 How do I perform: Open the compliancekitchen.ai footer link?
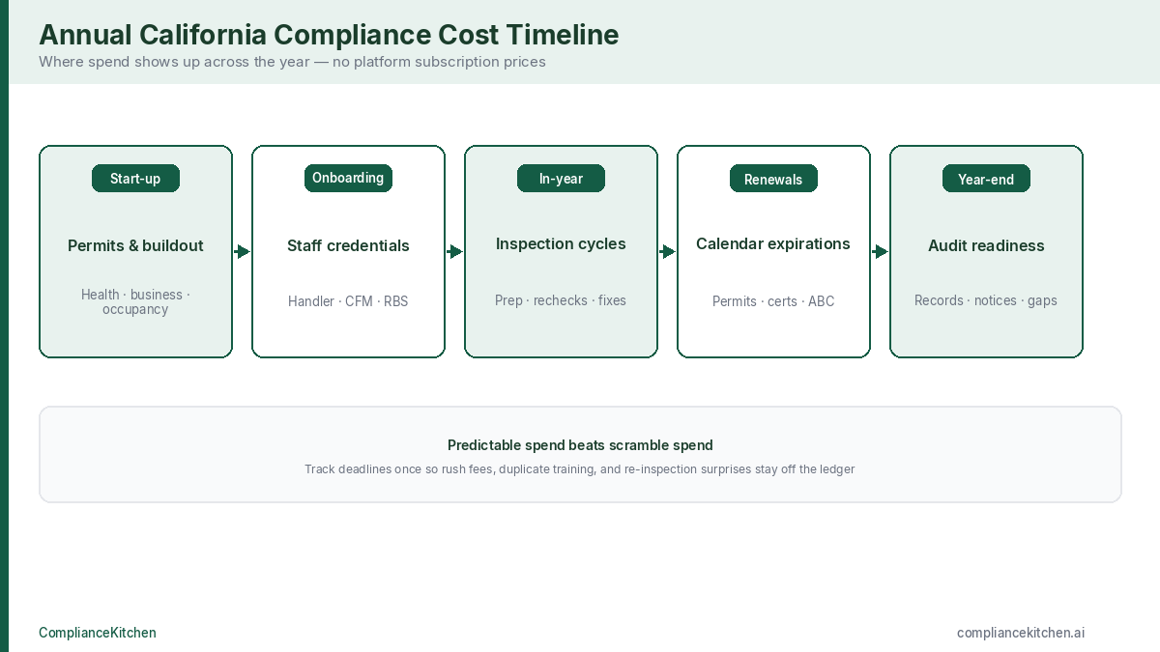(1021, 633)
